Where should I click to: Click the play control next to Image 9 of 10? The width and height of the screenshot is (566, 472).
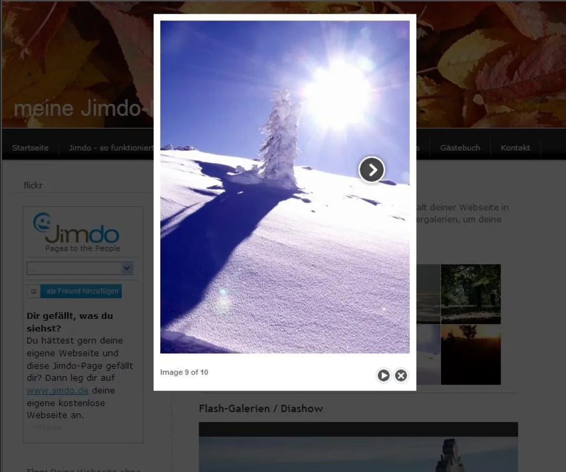(x=384, y=376)
